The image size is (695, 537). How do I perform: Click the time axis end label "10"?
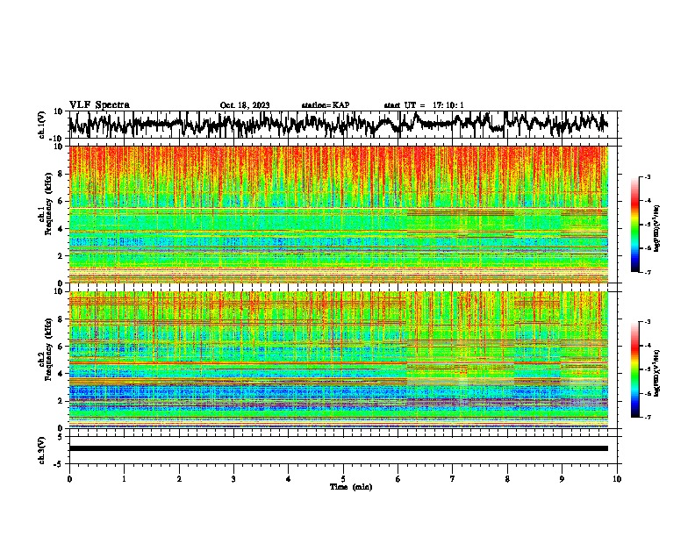point(617,479)
